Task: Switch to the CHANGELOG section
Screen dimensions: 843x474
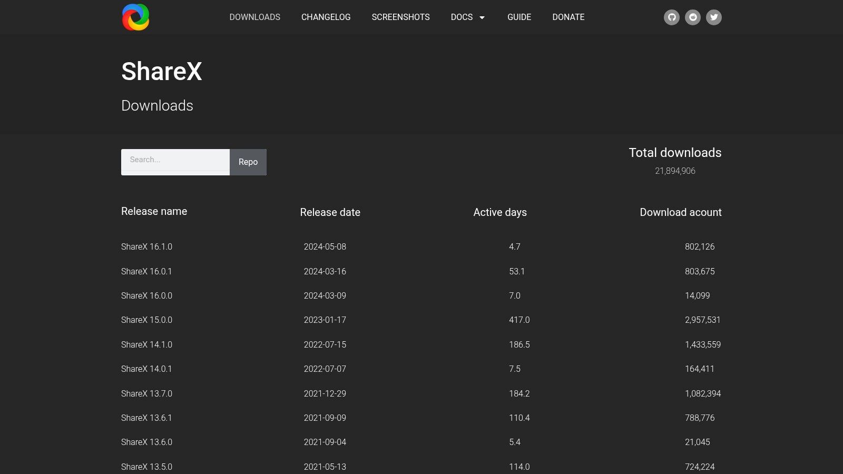Action: click(326, 17)
